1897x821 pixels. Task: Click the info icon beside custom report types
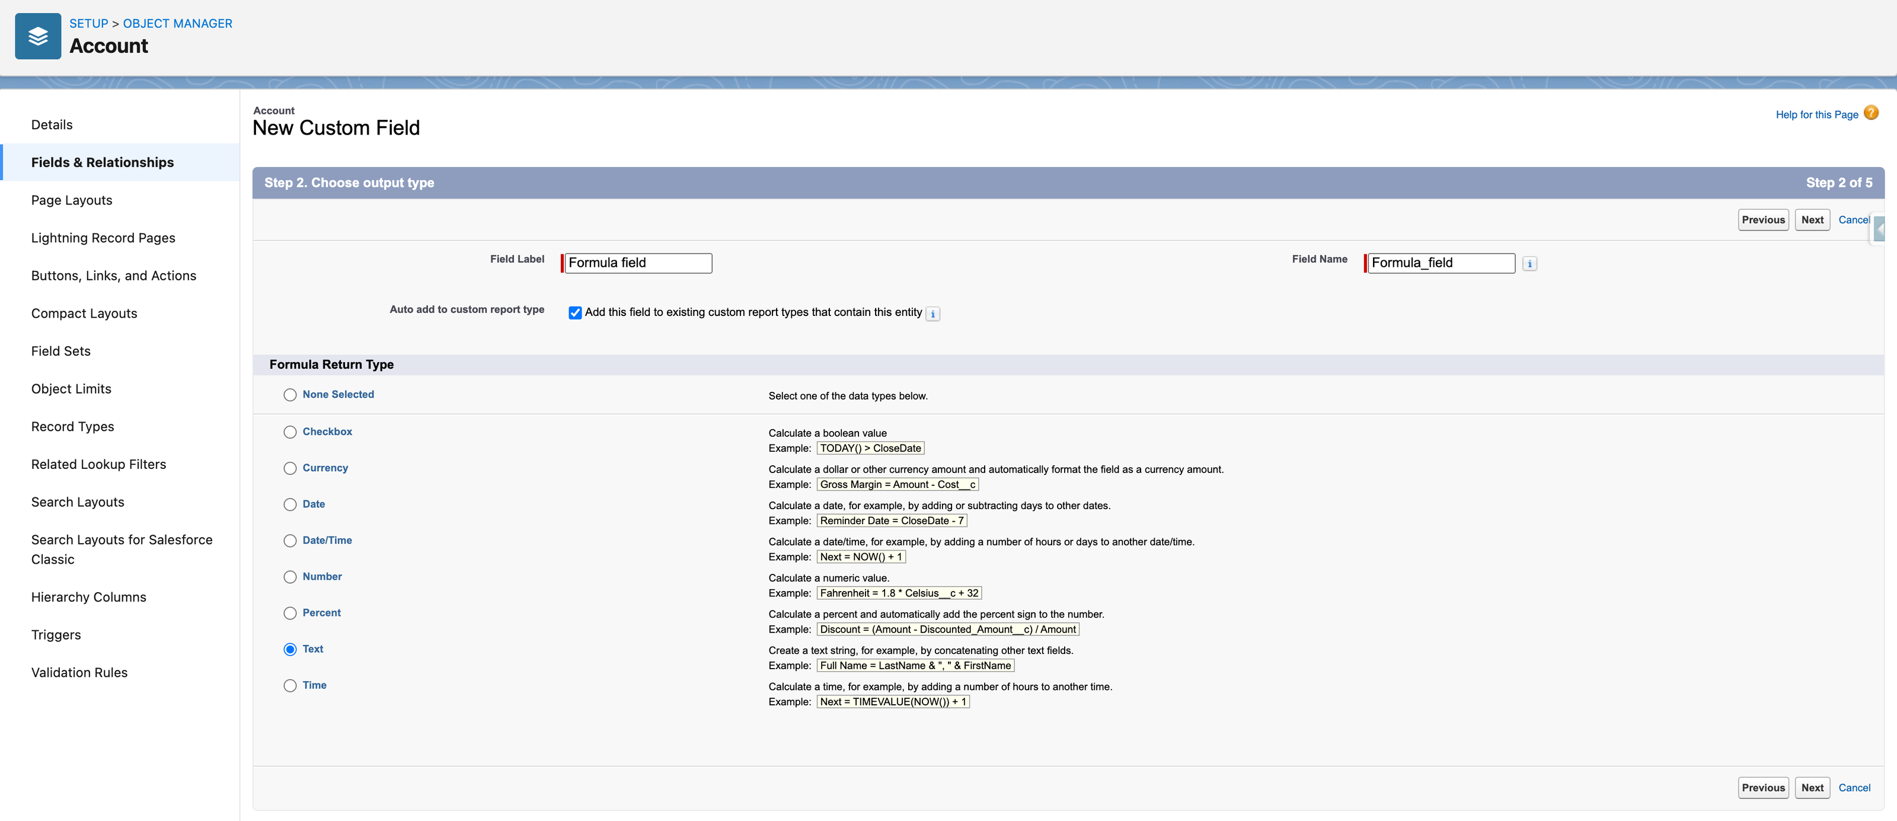[932, 314]
